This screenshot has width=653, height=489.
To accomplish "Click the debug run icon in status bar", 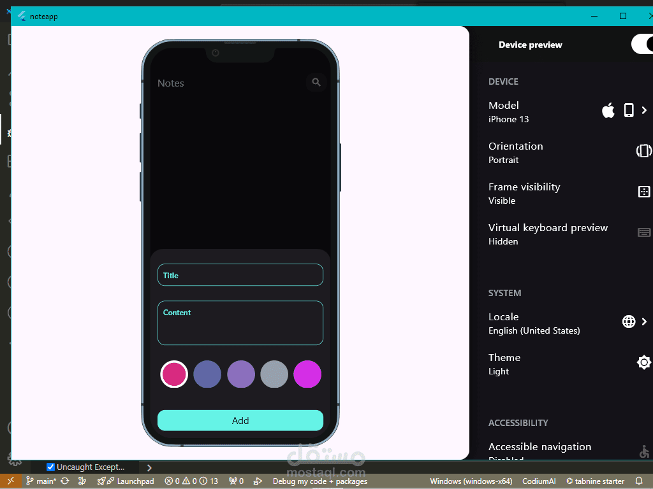I will 258,481.
